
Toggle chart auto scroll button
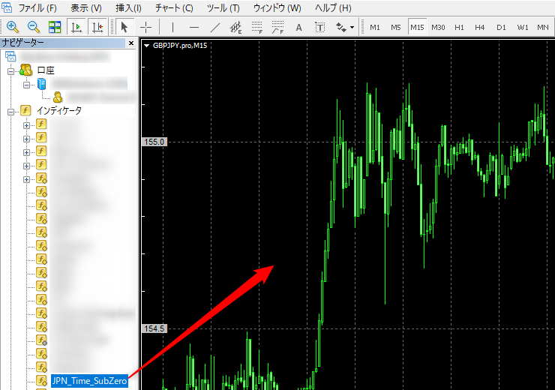[76, 27]
